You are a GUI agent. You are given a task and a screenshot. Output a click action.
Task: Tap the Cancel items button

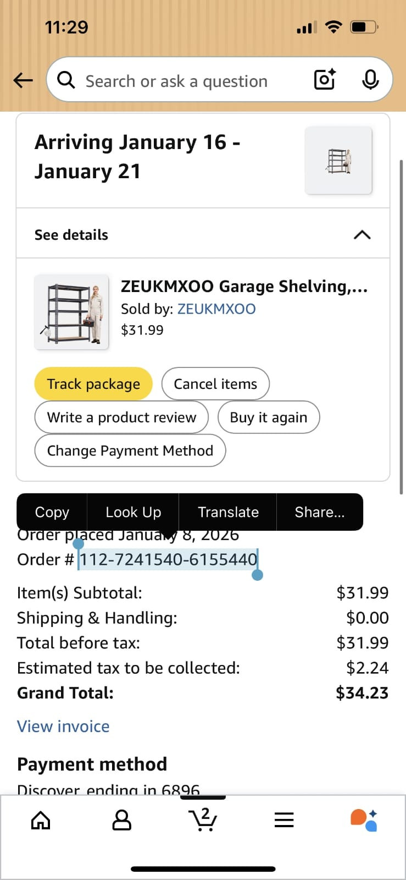215,384
